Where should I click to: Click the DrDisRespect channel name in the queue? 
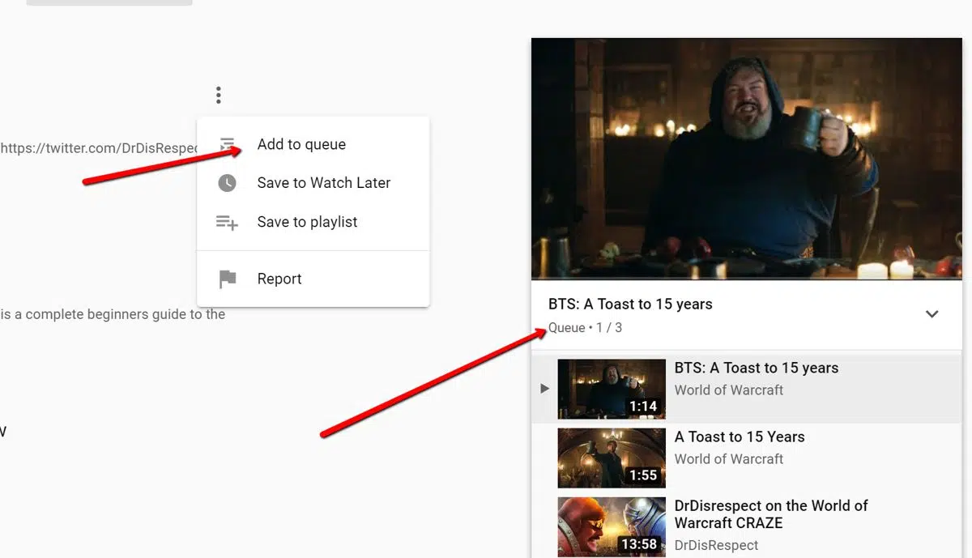pos(717,545)
